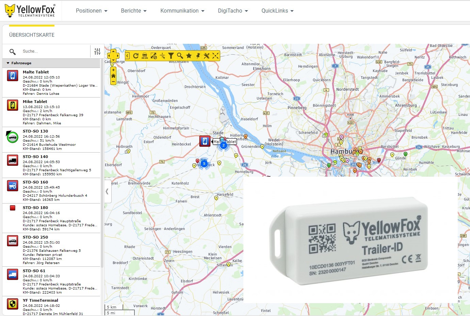This screenshot has width=470, height=316.
Task: Open the vehicle list filter settings
Action: pyautogui.click(x=97, y=51)
